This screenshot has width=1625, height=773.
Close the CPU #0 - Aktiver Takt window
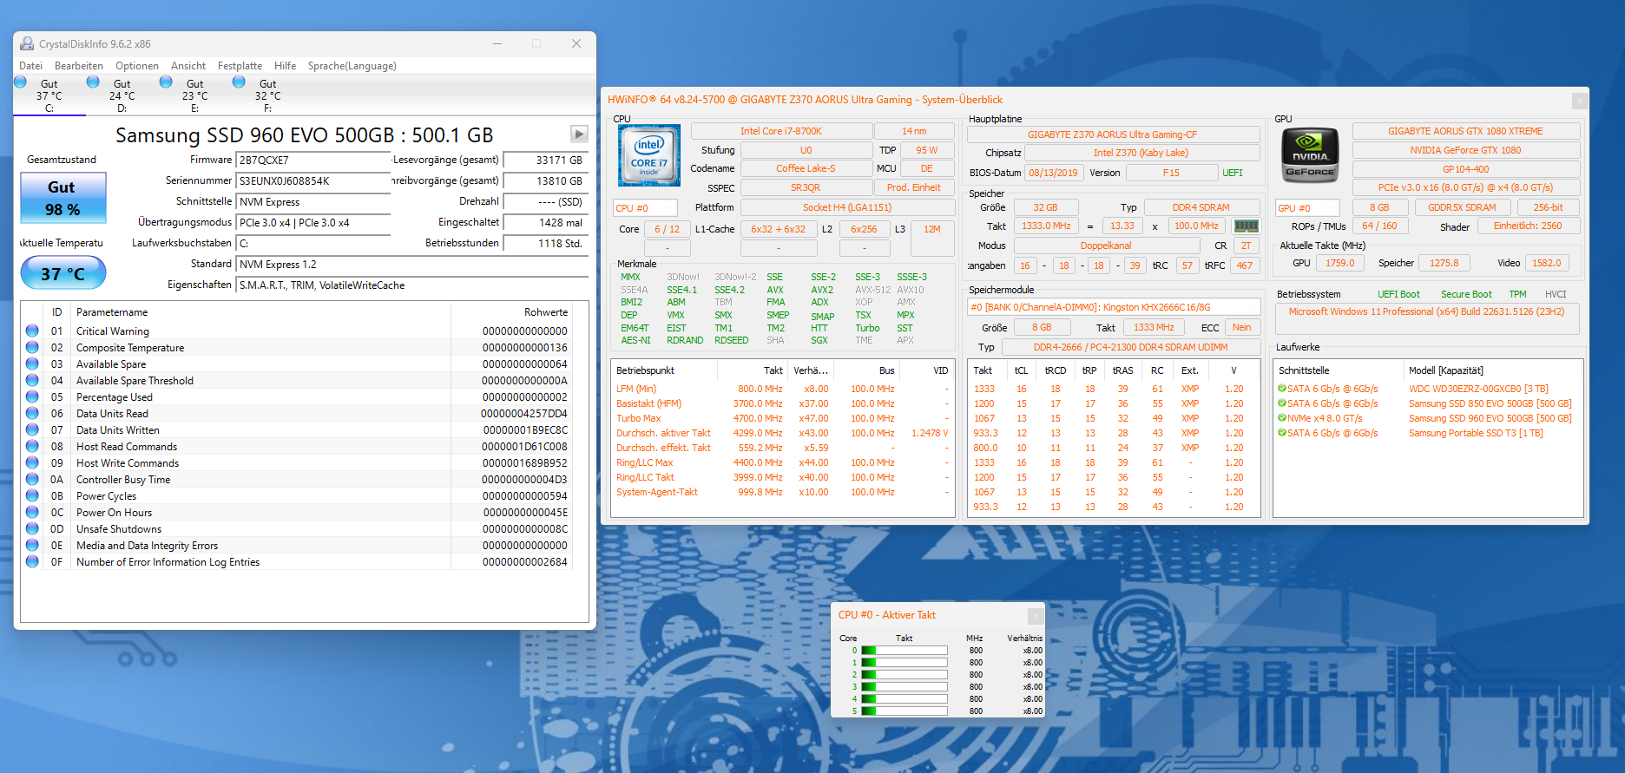pyautogui.click(x=1035, y=615)
